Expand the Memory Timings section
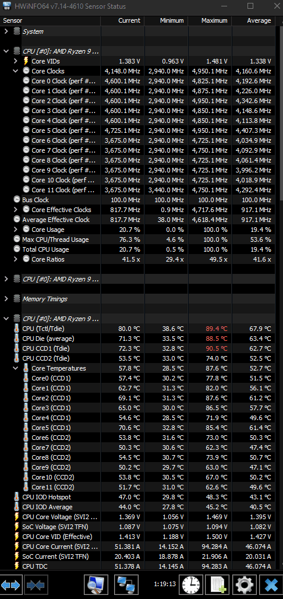 coord(6,299)
